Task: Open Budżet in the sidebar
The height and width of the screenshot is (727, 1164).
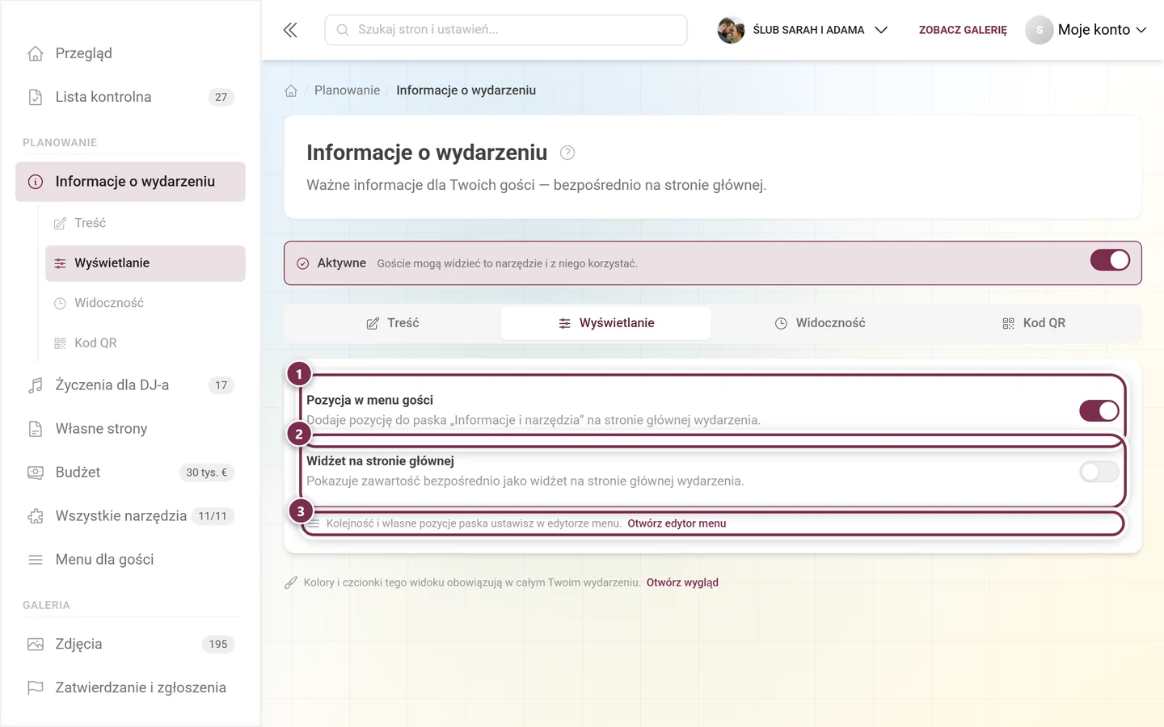Action: [x=130, y=473]
